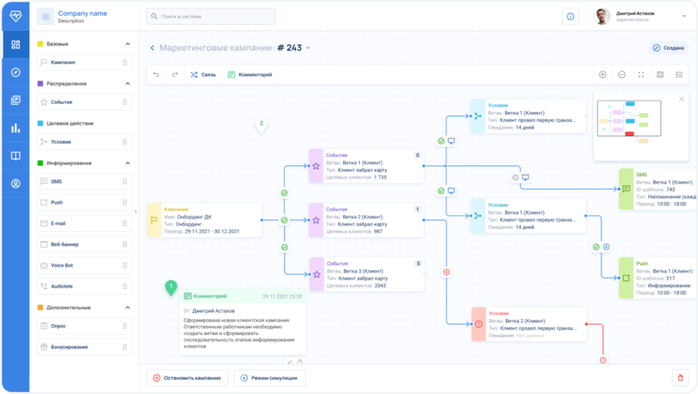
Task: Enter fullscreen canvas view
Action: [641, 75]
